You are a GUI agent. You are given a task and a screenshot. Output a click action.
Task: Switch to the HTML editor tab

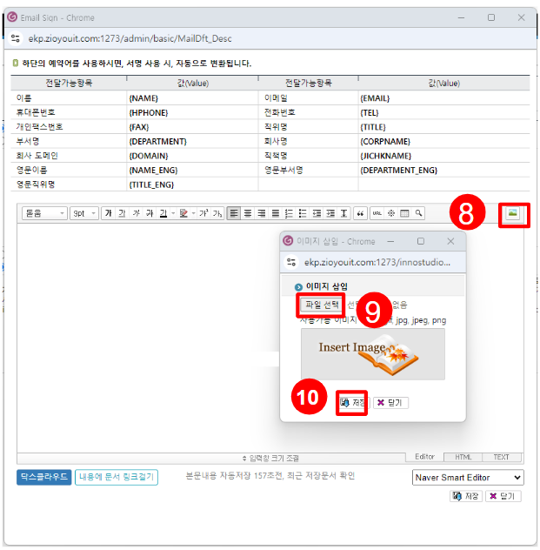pyautogui.click(x=463, y=457)
